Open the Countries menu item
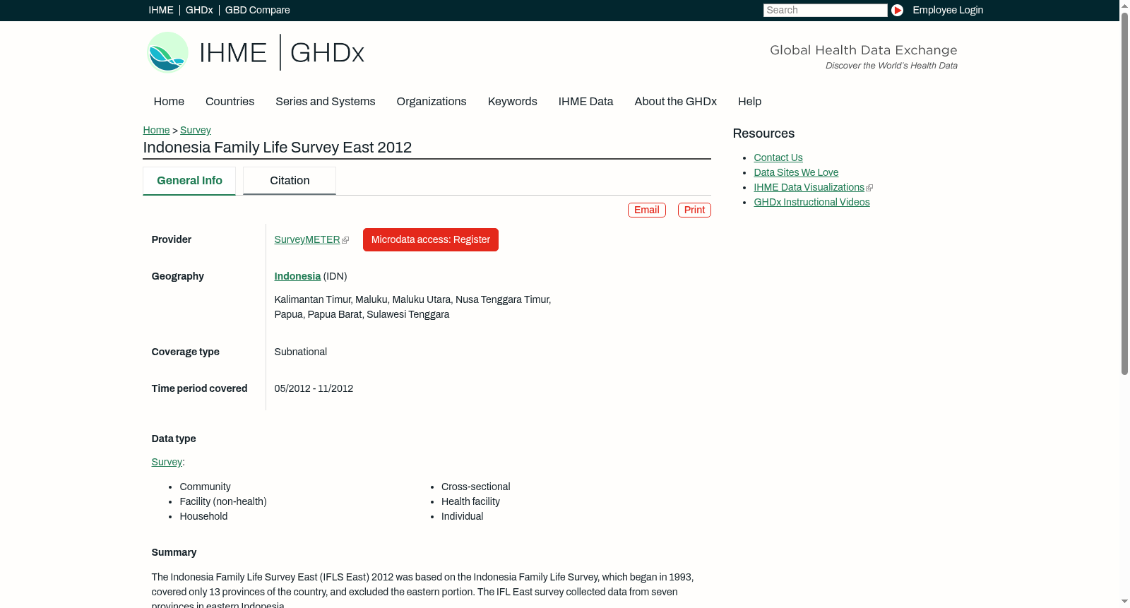 pyautogui.click(x=230, y=102)
